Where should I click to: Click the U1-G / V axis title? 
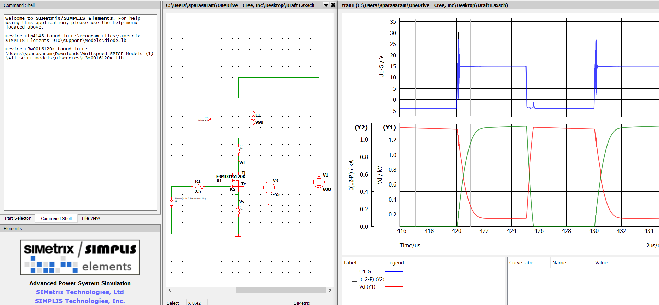pyautogui.click(x=381, y=66)
